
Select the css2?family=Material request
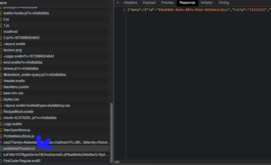tap(55, 142)
